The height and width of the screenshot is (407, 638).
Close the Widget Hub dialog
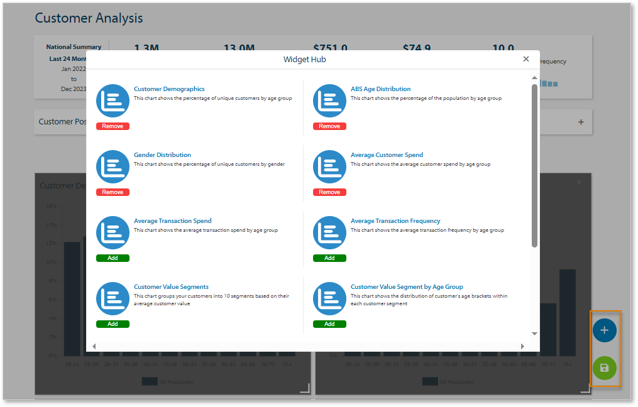tap(526, 59)
